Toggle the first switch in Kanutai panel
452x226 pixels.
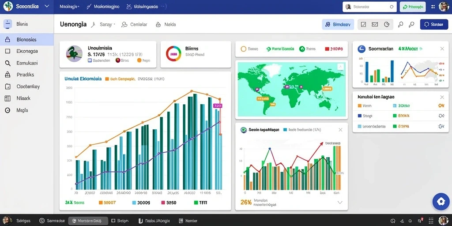[x=441, y=106]
